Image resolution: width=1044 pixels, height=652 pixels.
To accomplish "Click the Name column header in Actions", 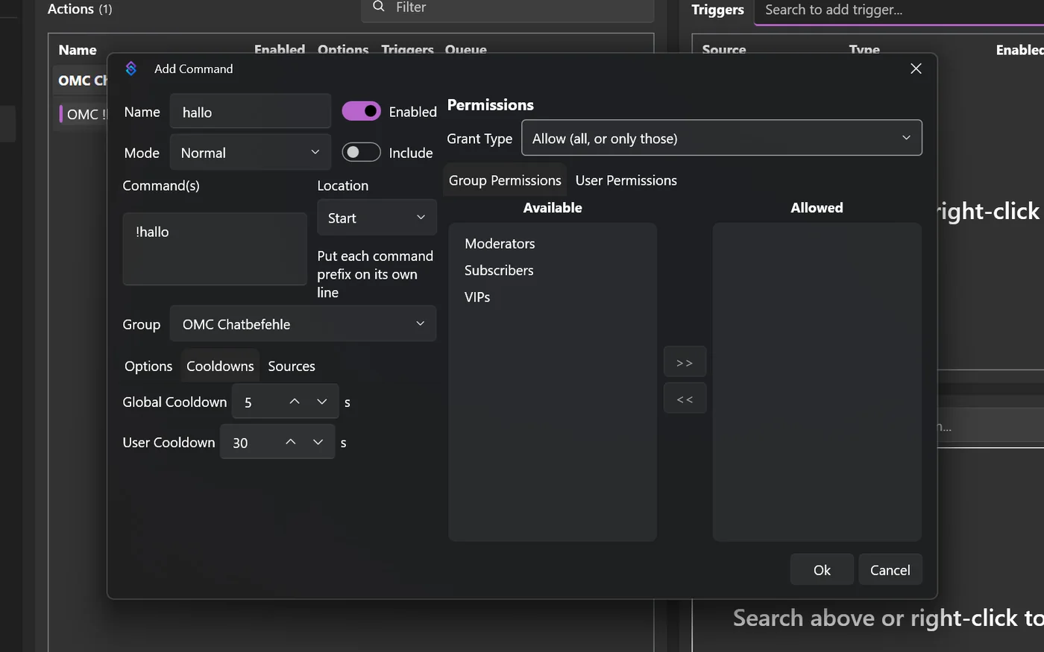I will coord(78,50).
